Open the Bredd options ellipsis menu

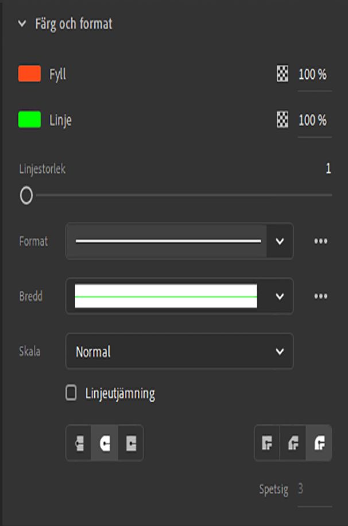(x=320, y=296)
